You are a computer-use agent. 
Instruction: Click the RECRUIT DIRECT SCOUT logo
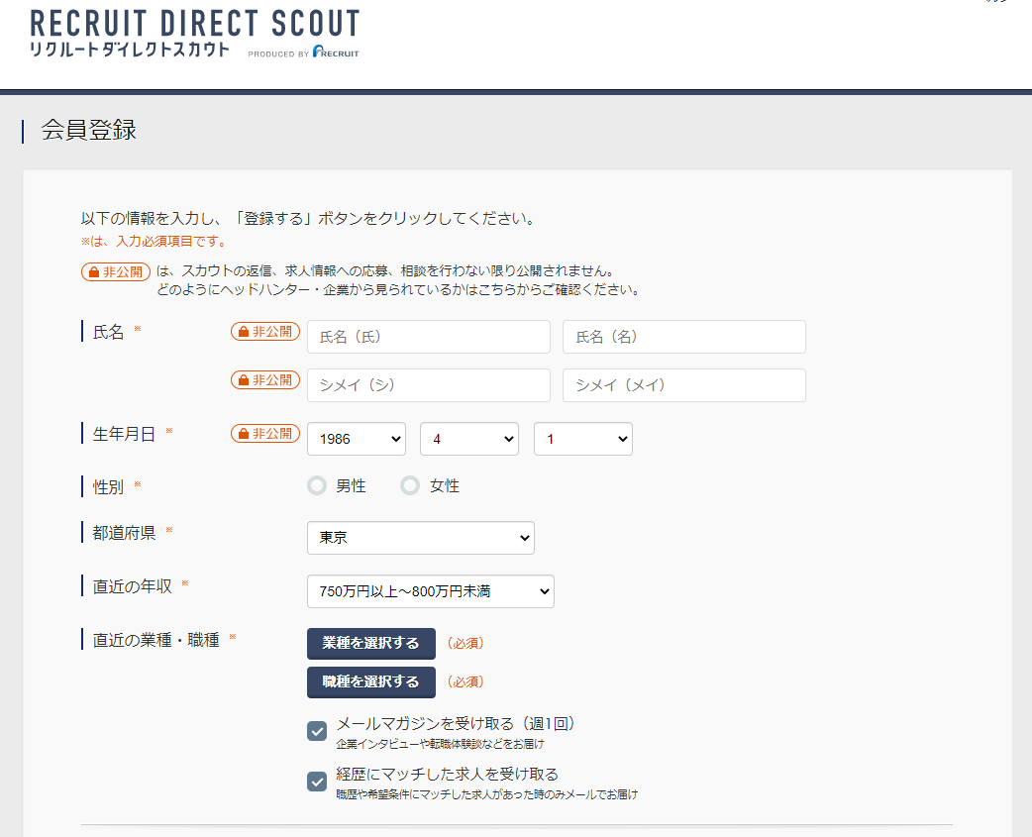click(x=195, y=33)
